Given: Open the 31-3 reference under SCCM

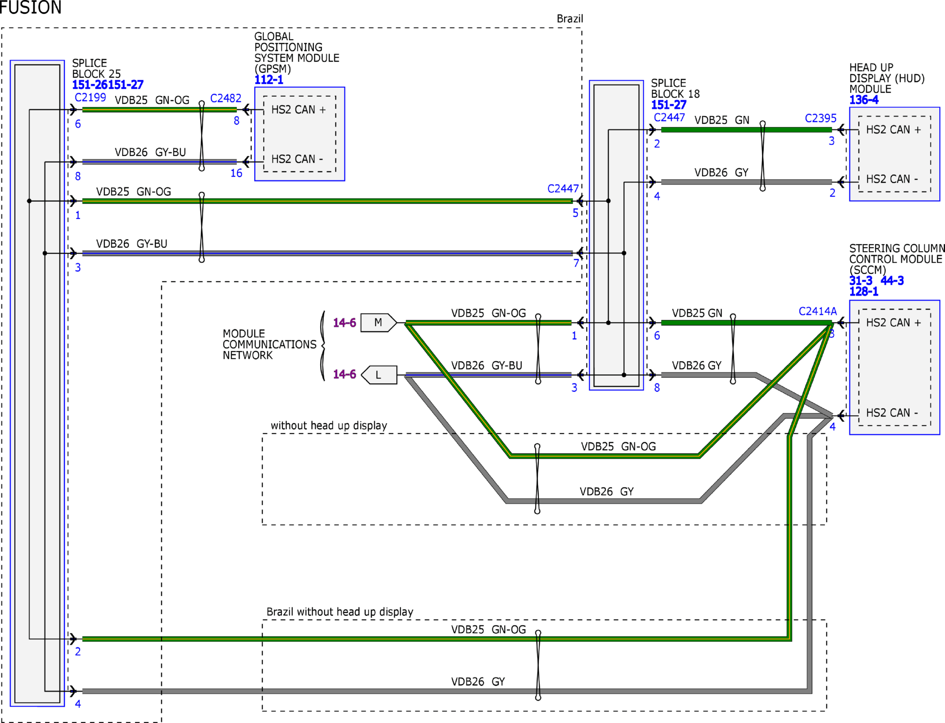Looking at the screenshot, I should click(861, 281).
